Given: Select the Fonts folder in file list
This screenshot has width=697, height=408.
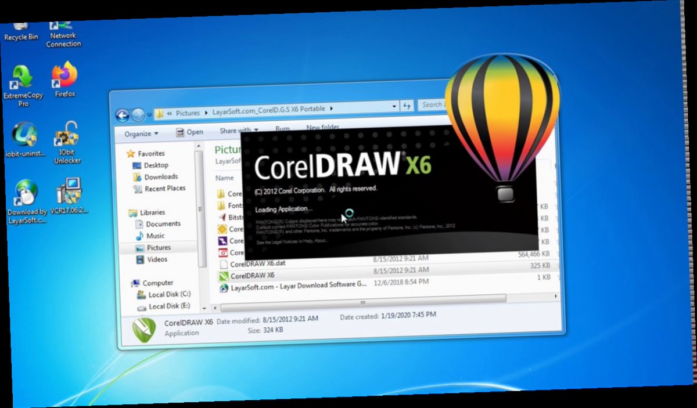Looking at the screenshot, I should tap(230, 205).
